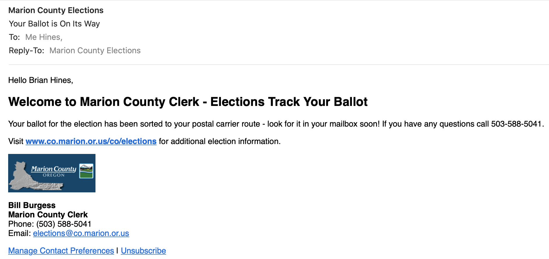This screenshot has width=549, height=259.
Task: Click the signature phone number (503) 588-5041
Action: tap(64, 224)
